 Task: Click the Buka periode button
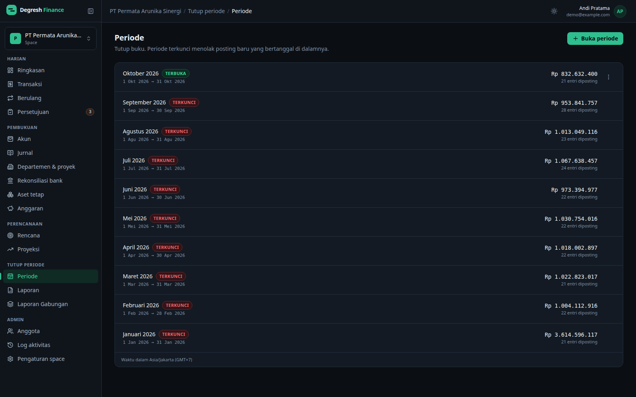tap(595, 39)
